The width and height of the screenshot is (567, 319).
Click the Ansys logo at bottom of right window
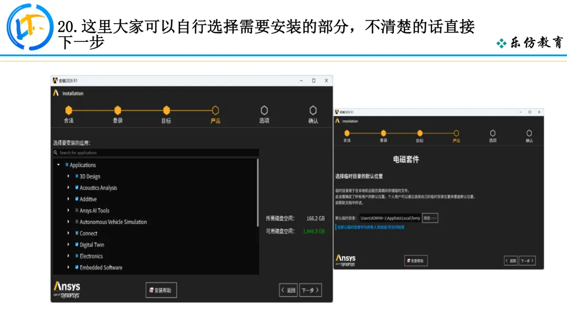click(x=345, y=260)
